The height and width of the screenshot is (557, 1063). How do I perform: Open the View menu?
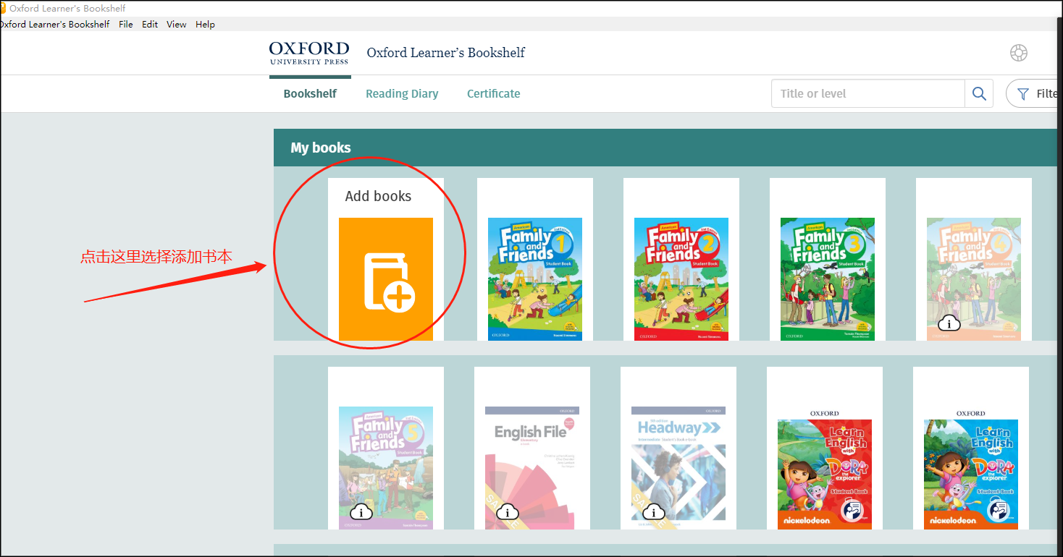click(x=177, y=24)
